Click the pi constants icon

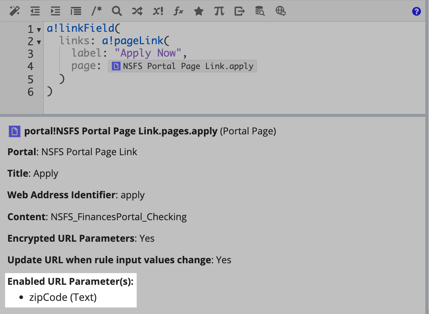[219, 11]
